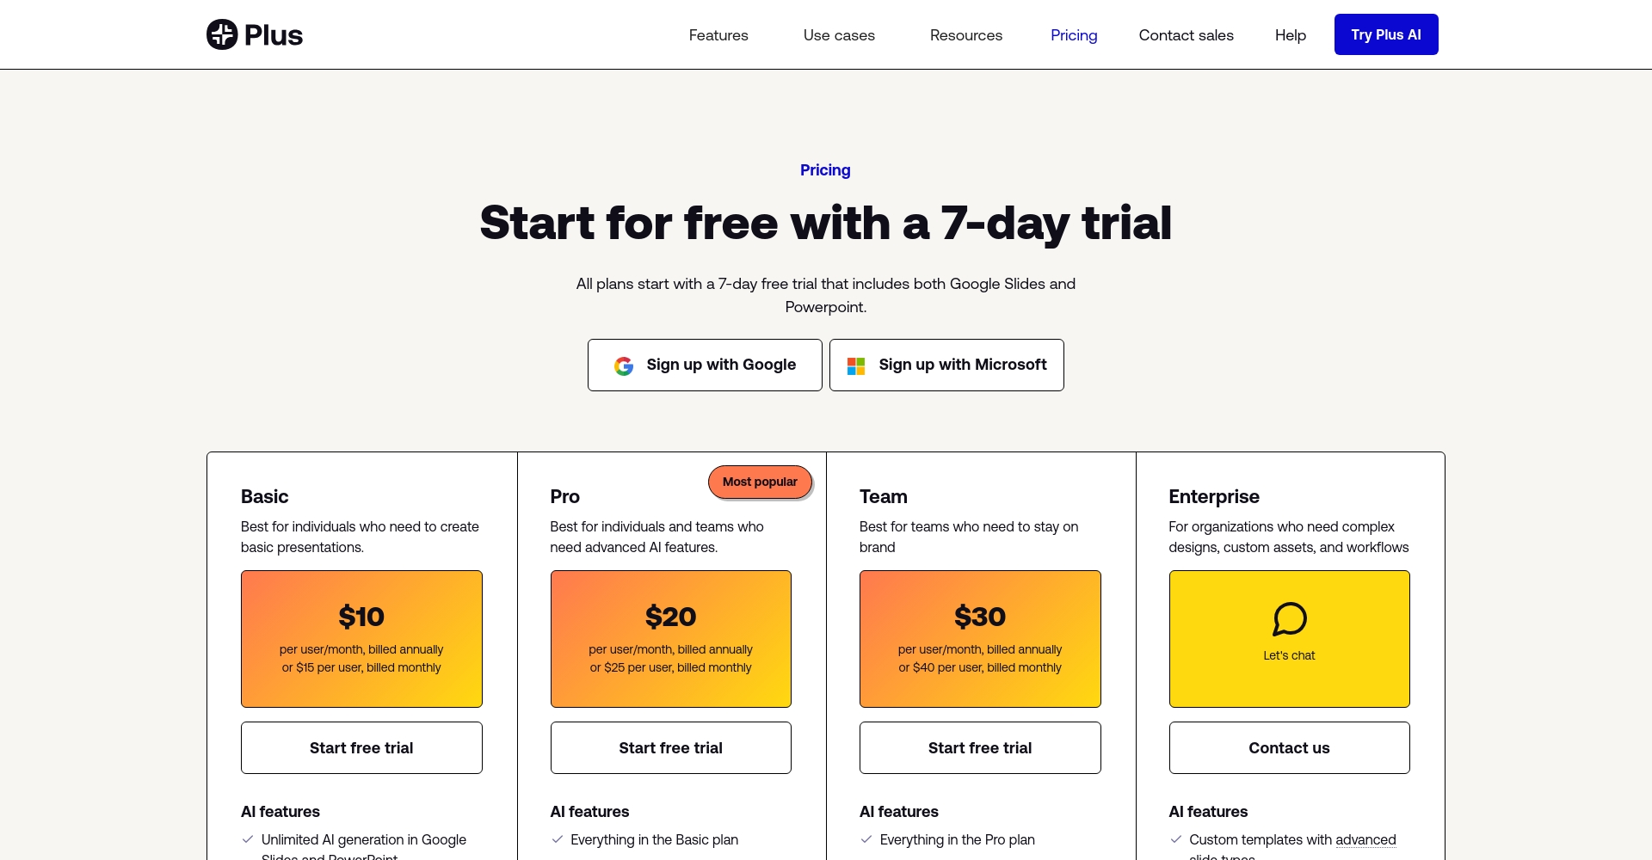Start free trial for the Team plan
1652x860 pixels.
coord(980,748)
